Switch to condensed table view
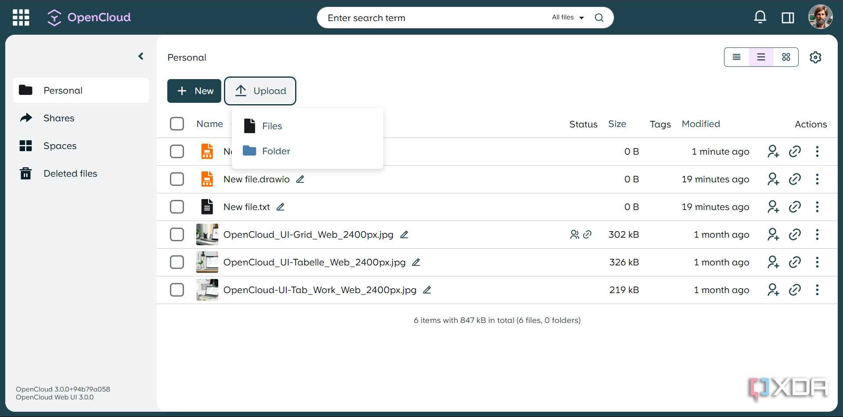The height and width of the screenshot is (417, 843). click(x=737, y=57)
